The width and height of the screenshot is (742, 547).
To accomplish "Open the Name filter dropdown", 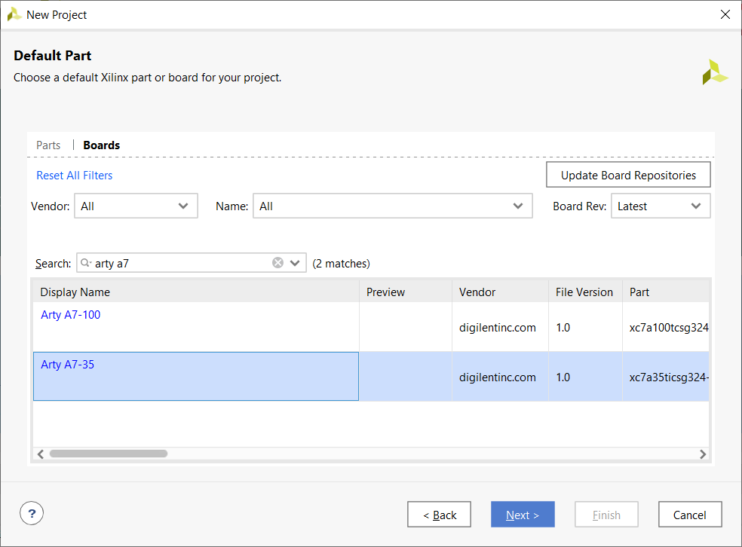I will [x=393, y=206].
